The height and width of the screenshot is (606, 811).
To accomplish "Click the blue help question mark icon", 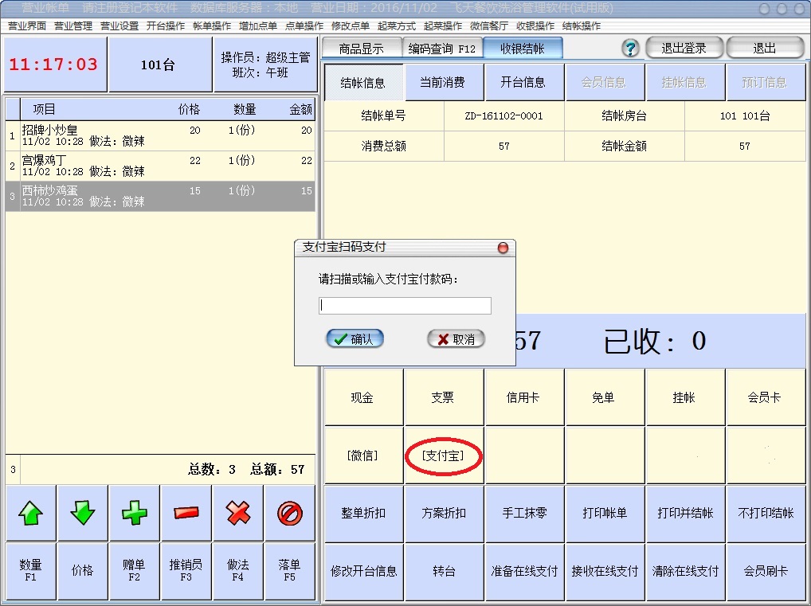I will [x=630, y=49].
